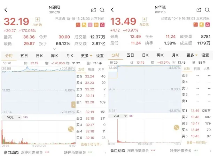Expand more quote details below N华瓷 stats
Screen dimensions: 218x162
click(160, 48)
